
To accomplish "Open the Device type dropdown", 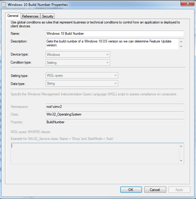I will tap(78, 55).
